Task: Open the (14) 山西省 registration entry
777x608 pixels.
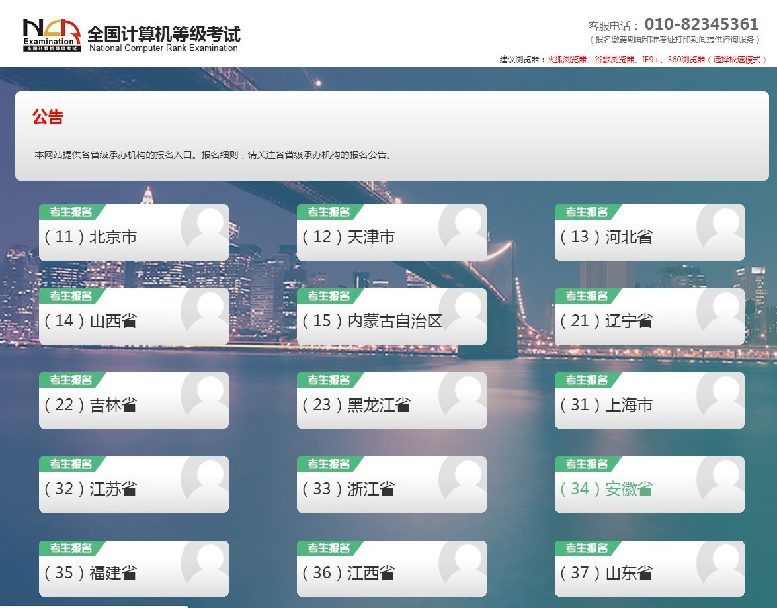Action: coord(91,321)
